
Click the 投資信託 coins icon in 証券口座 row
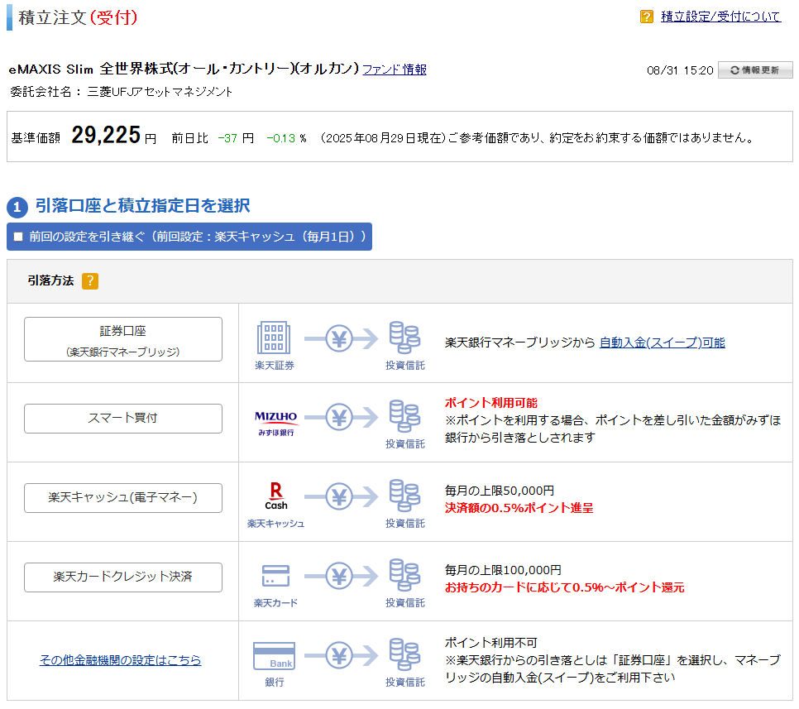[404, 338]
